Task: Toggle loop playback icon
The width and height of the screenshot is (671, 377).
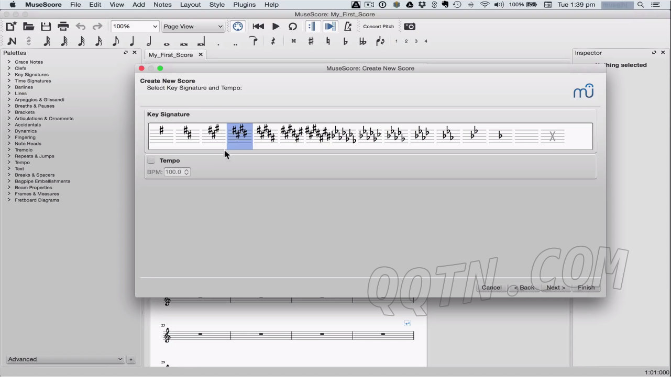Action: pyautogui.click(x=293, y=27)
